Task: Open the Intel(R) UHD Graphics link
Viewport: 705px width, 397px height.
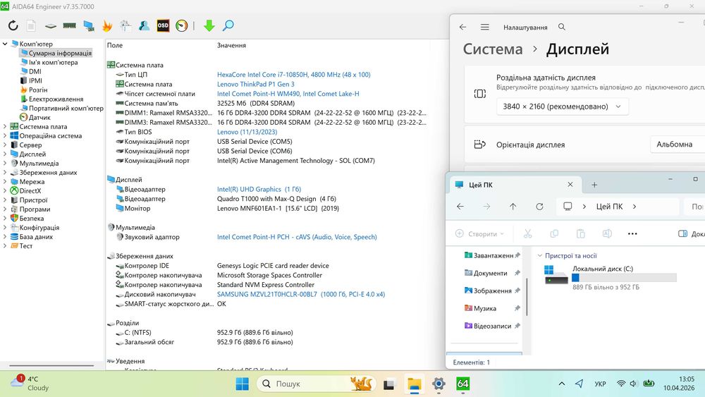Action: (x=259, y=189)
